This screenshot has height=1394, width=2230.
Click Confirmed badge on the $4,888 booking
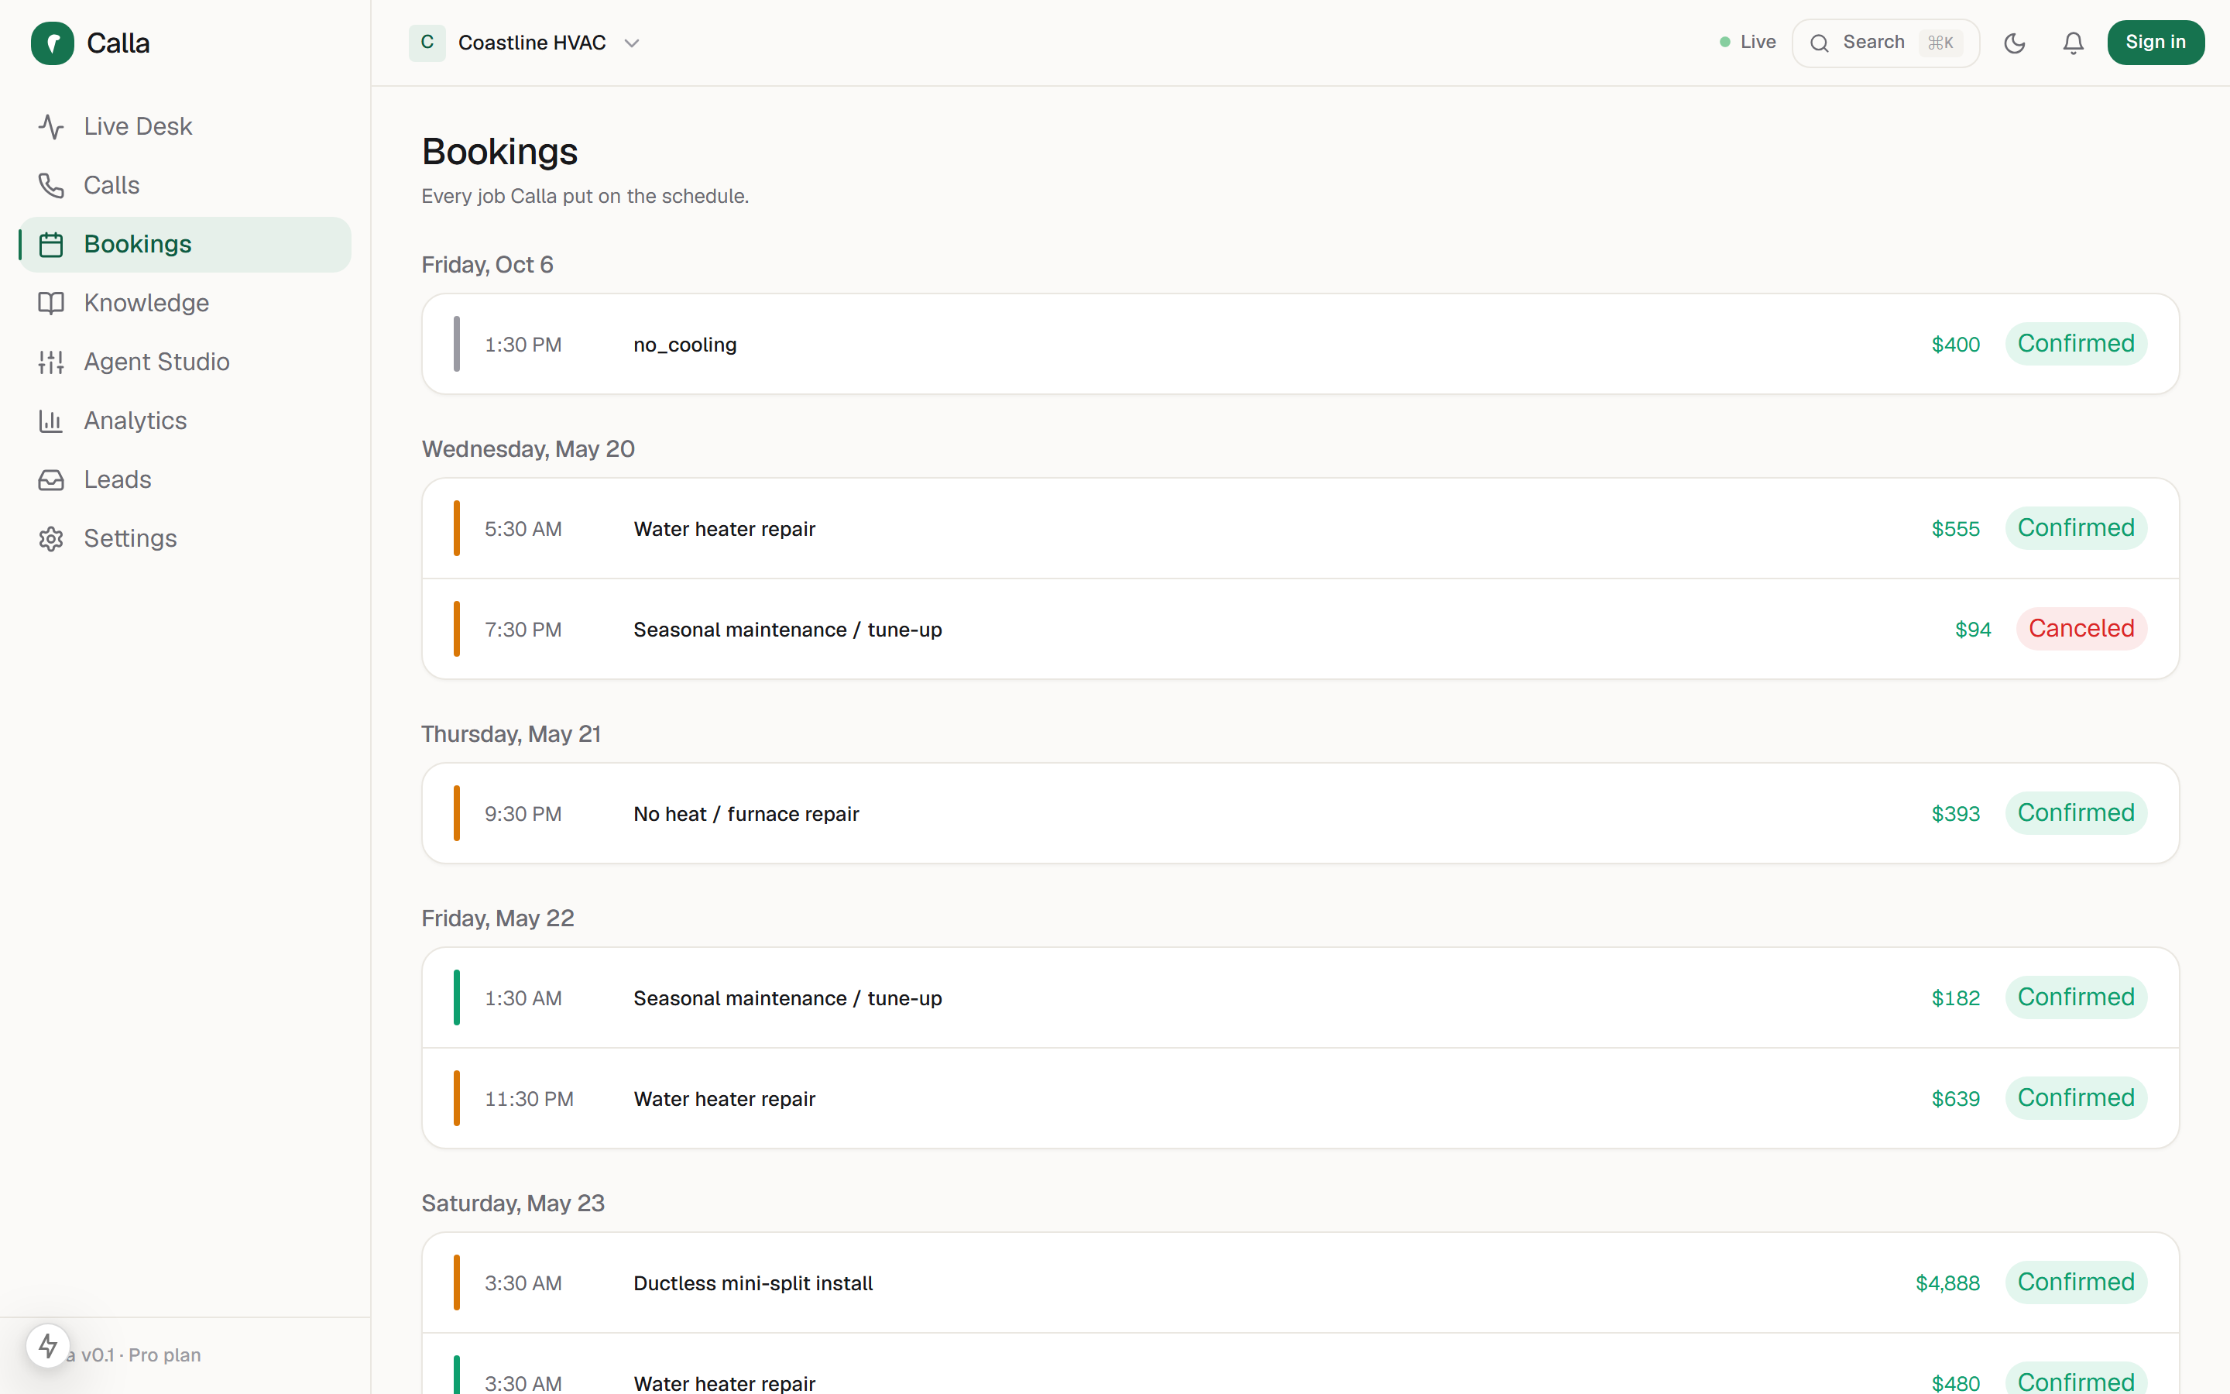click(2075, 1282)
